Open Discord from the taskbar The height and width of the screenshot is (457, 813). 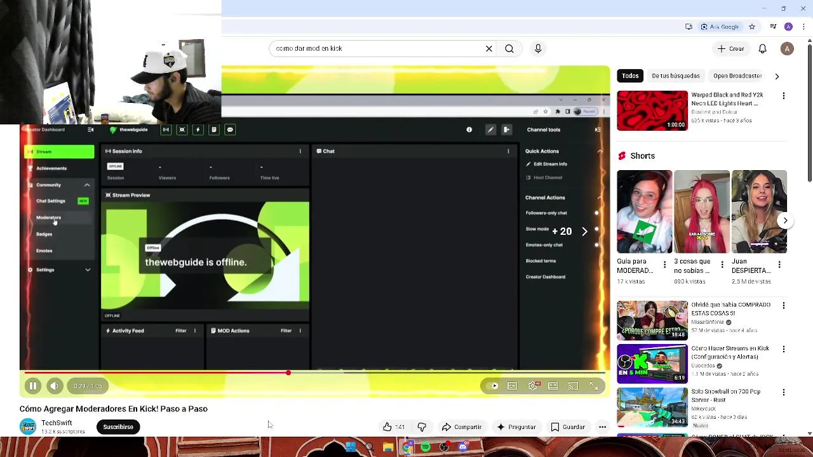coord(463,447)
